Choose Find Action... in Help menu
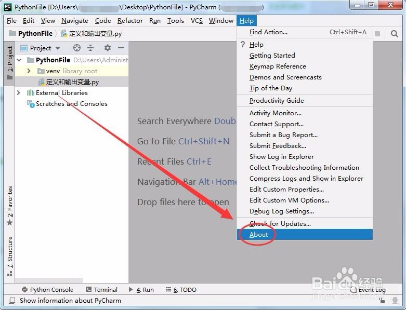The image size is (406, 310). tap(305, 32)
